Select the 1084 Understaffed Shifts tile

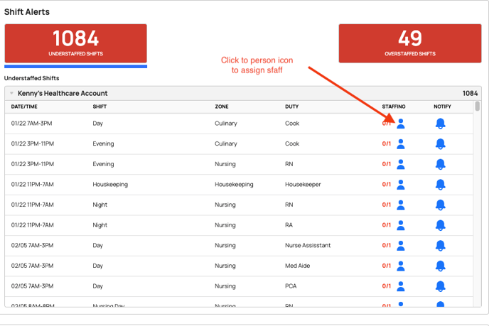(76, 43)
